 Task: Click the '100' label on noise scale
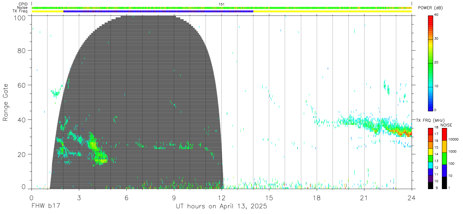click(x=452, y=163)
